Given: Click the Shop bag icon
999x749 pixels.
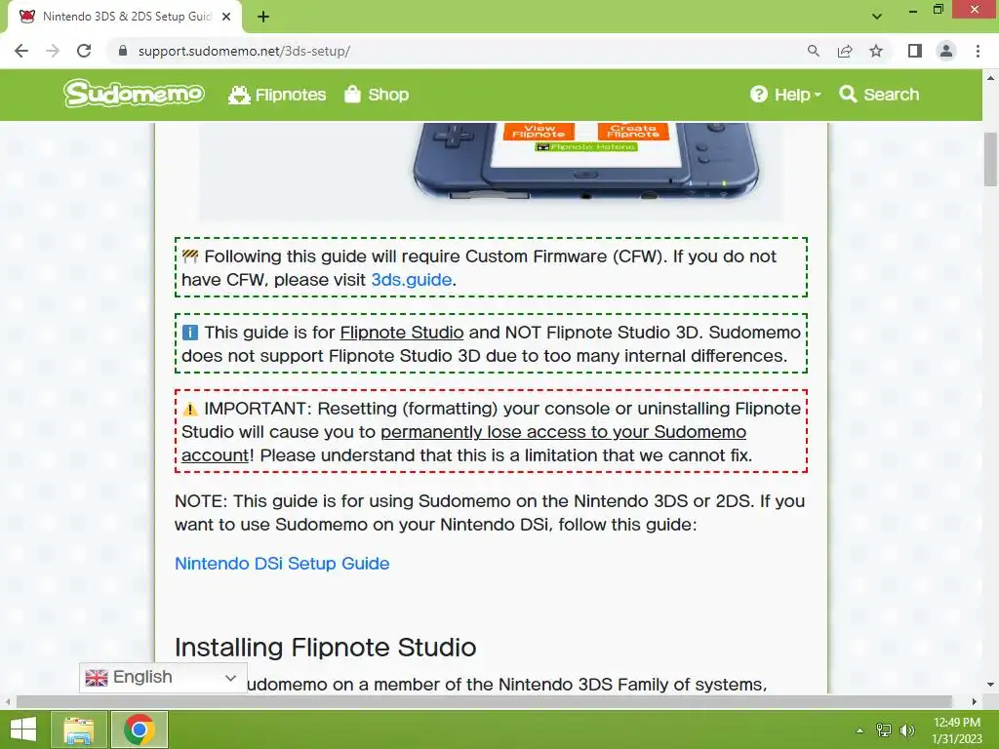Looking at the screenshot, I should (352, 94).
